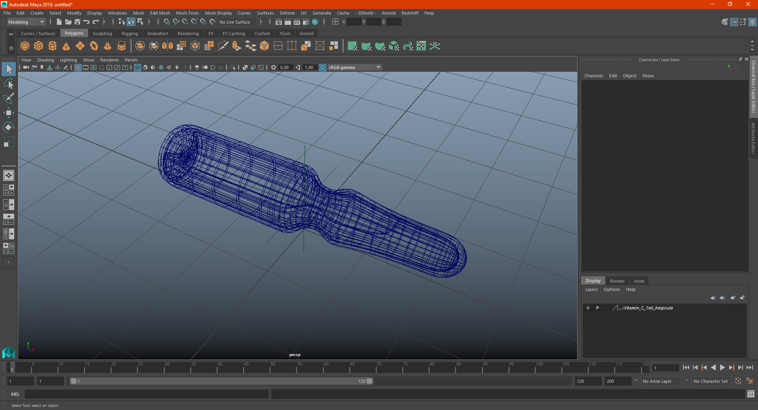Play the animation forwards
This screenshot has width=758, height=410.
(722, 367)
